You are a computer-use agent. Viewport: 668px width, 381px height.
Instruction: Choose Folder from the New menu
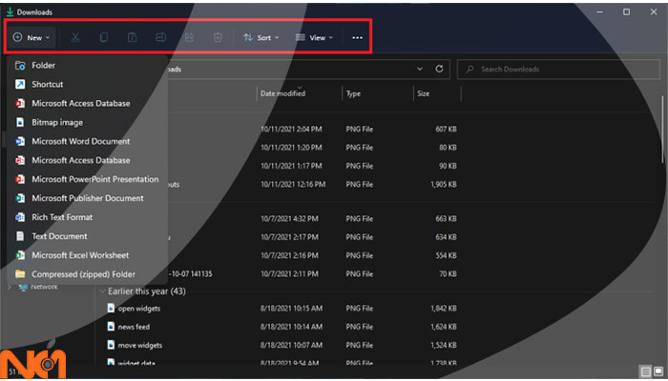(87, 65)
